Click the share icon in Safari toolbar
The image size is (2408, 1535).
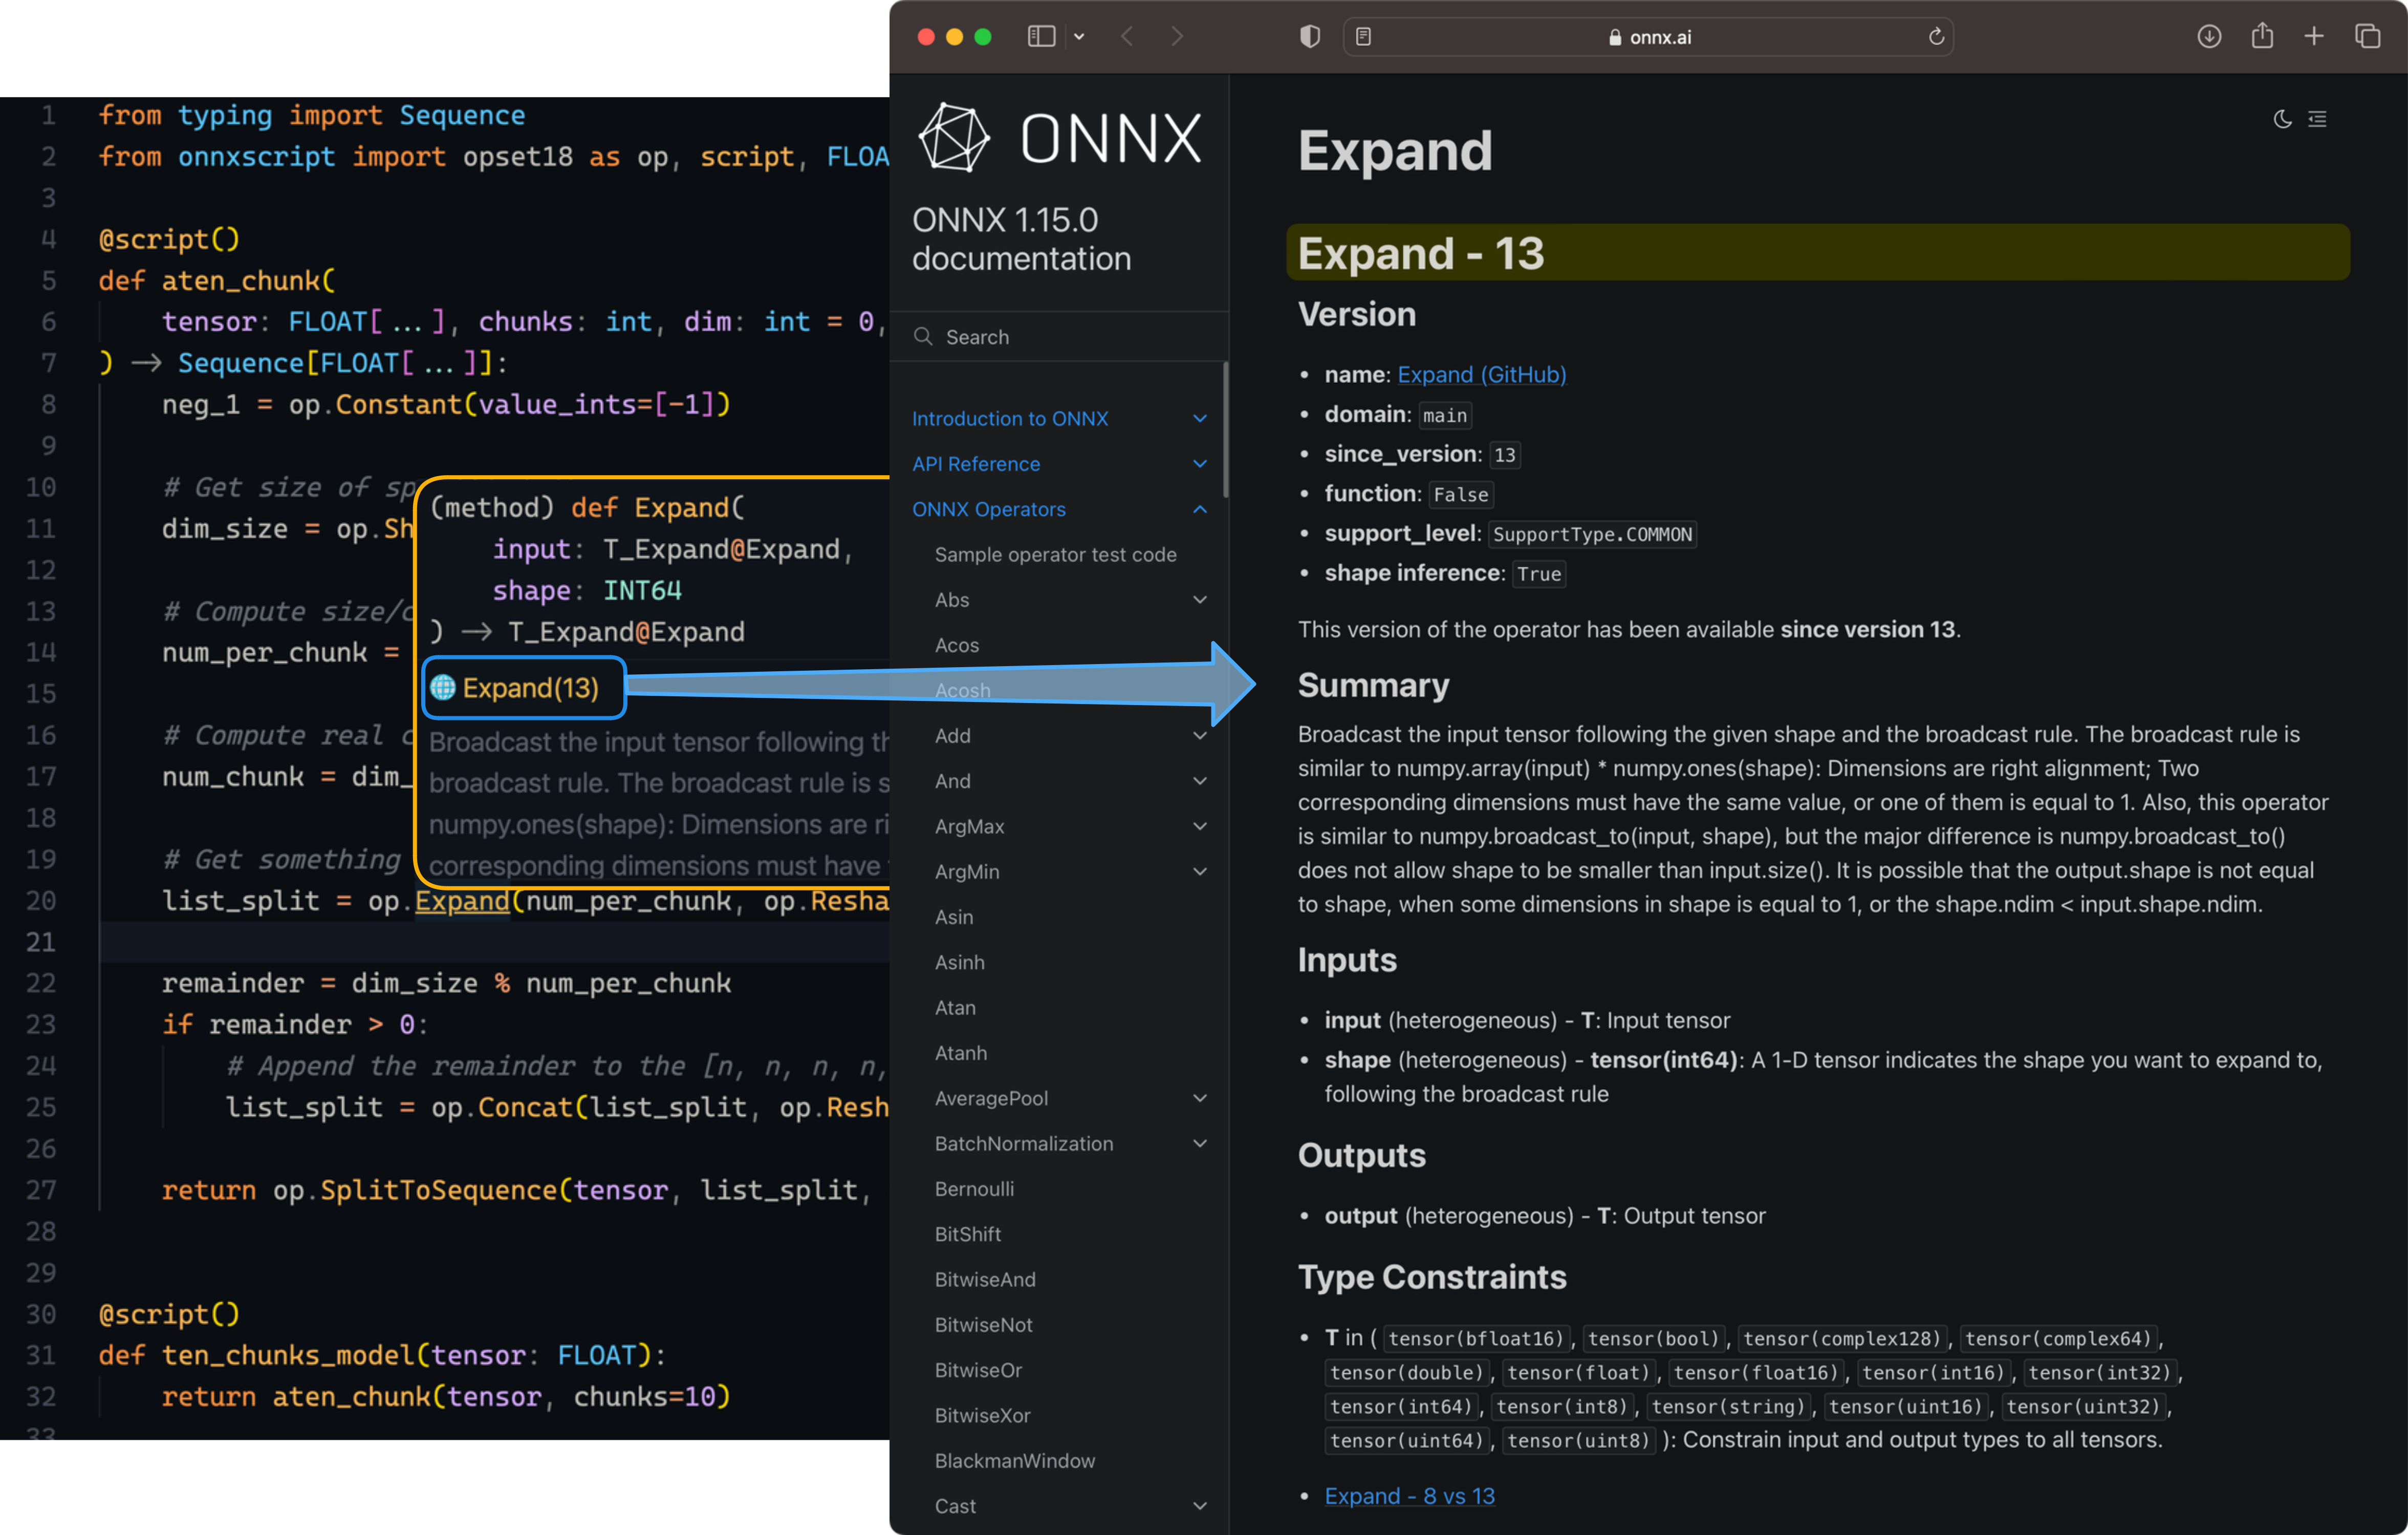click(x=2262, y=37)
